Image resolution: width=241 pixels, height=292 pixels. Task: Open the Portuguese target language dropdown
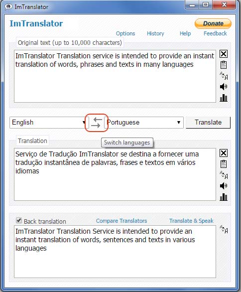pos(144,123)
